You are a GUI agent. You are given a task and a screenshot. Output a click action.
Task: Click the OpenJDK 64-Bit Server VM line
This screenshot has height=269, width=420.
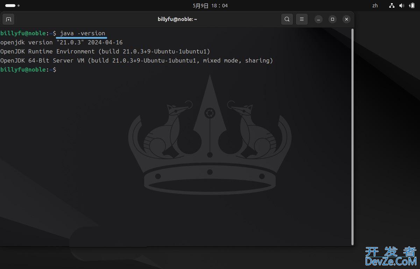[136, 60]
